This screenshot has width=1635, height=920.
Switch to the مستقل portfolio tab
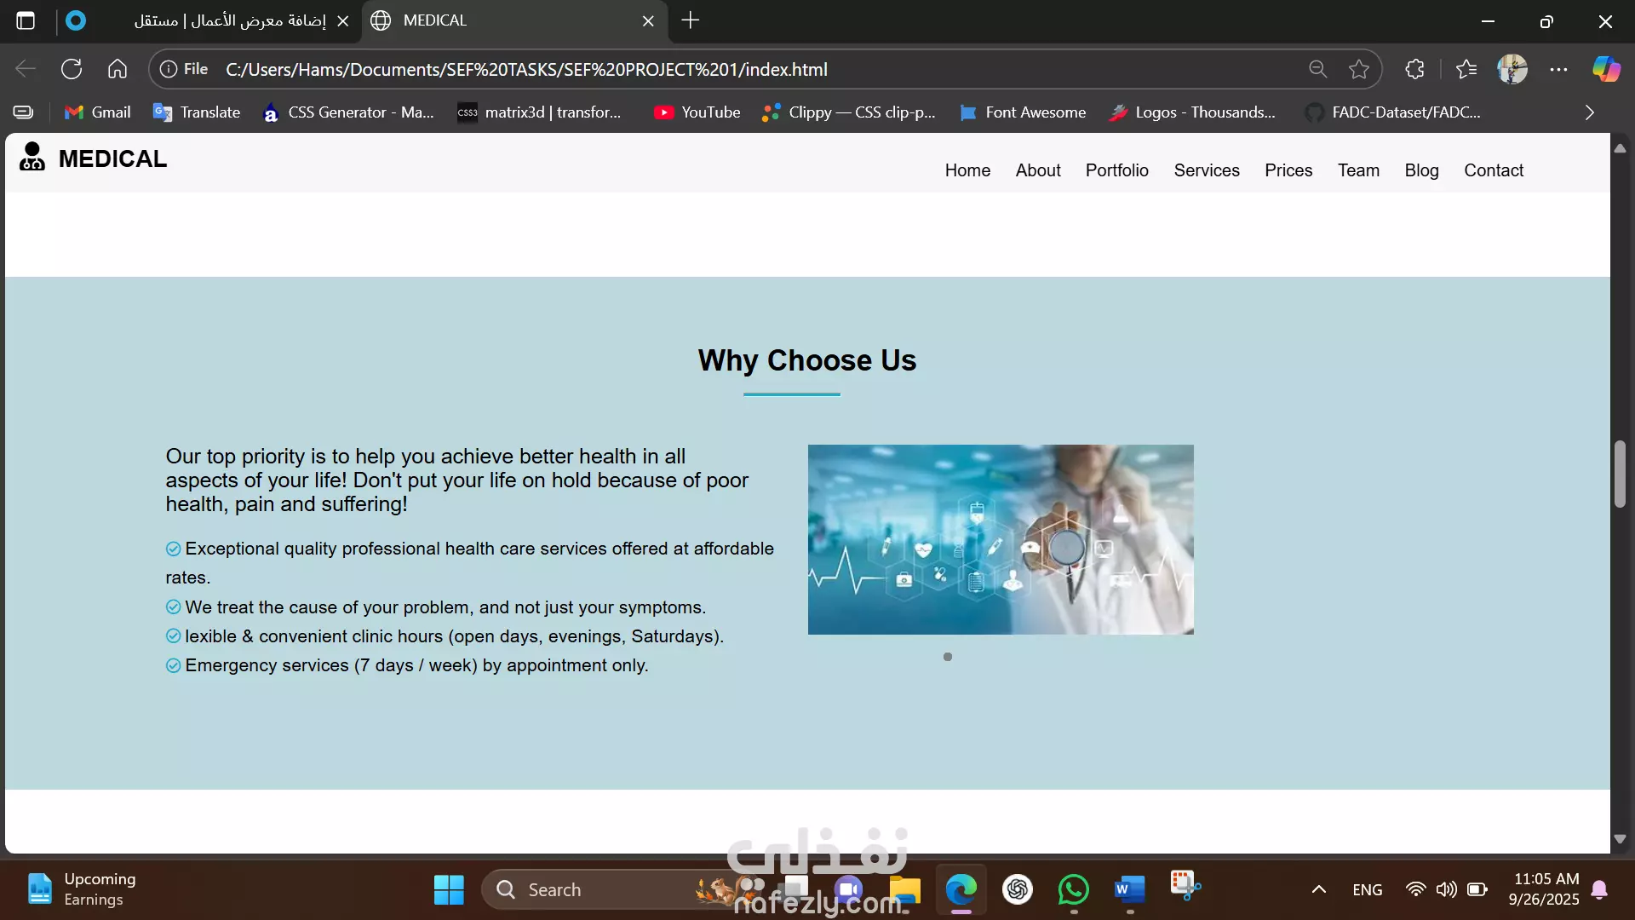pos(230,20)
